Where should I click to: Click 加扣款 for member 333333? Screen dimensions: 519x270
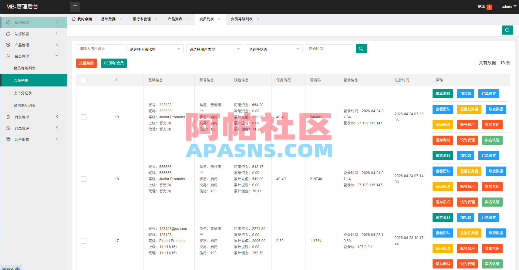tap(466, 94)
